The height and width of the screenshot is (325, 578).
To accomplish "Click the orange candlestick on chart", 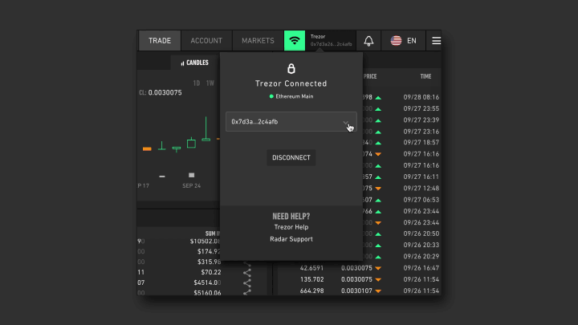I will coord(147,149).
